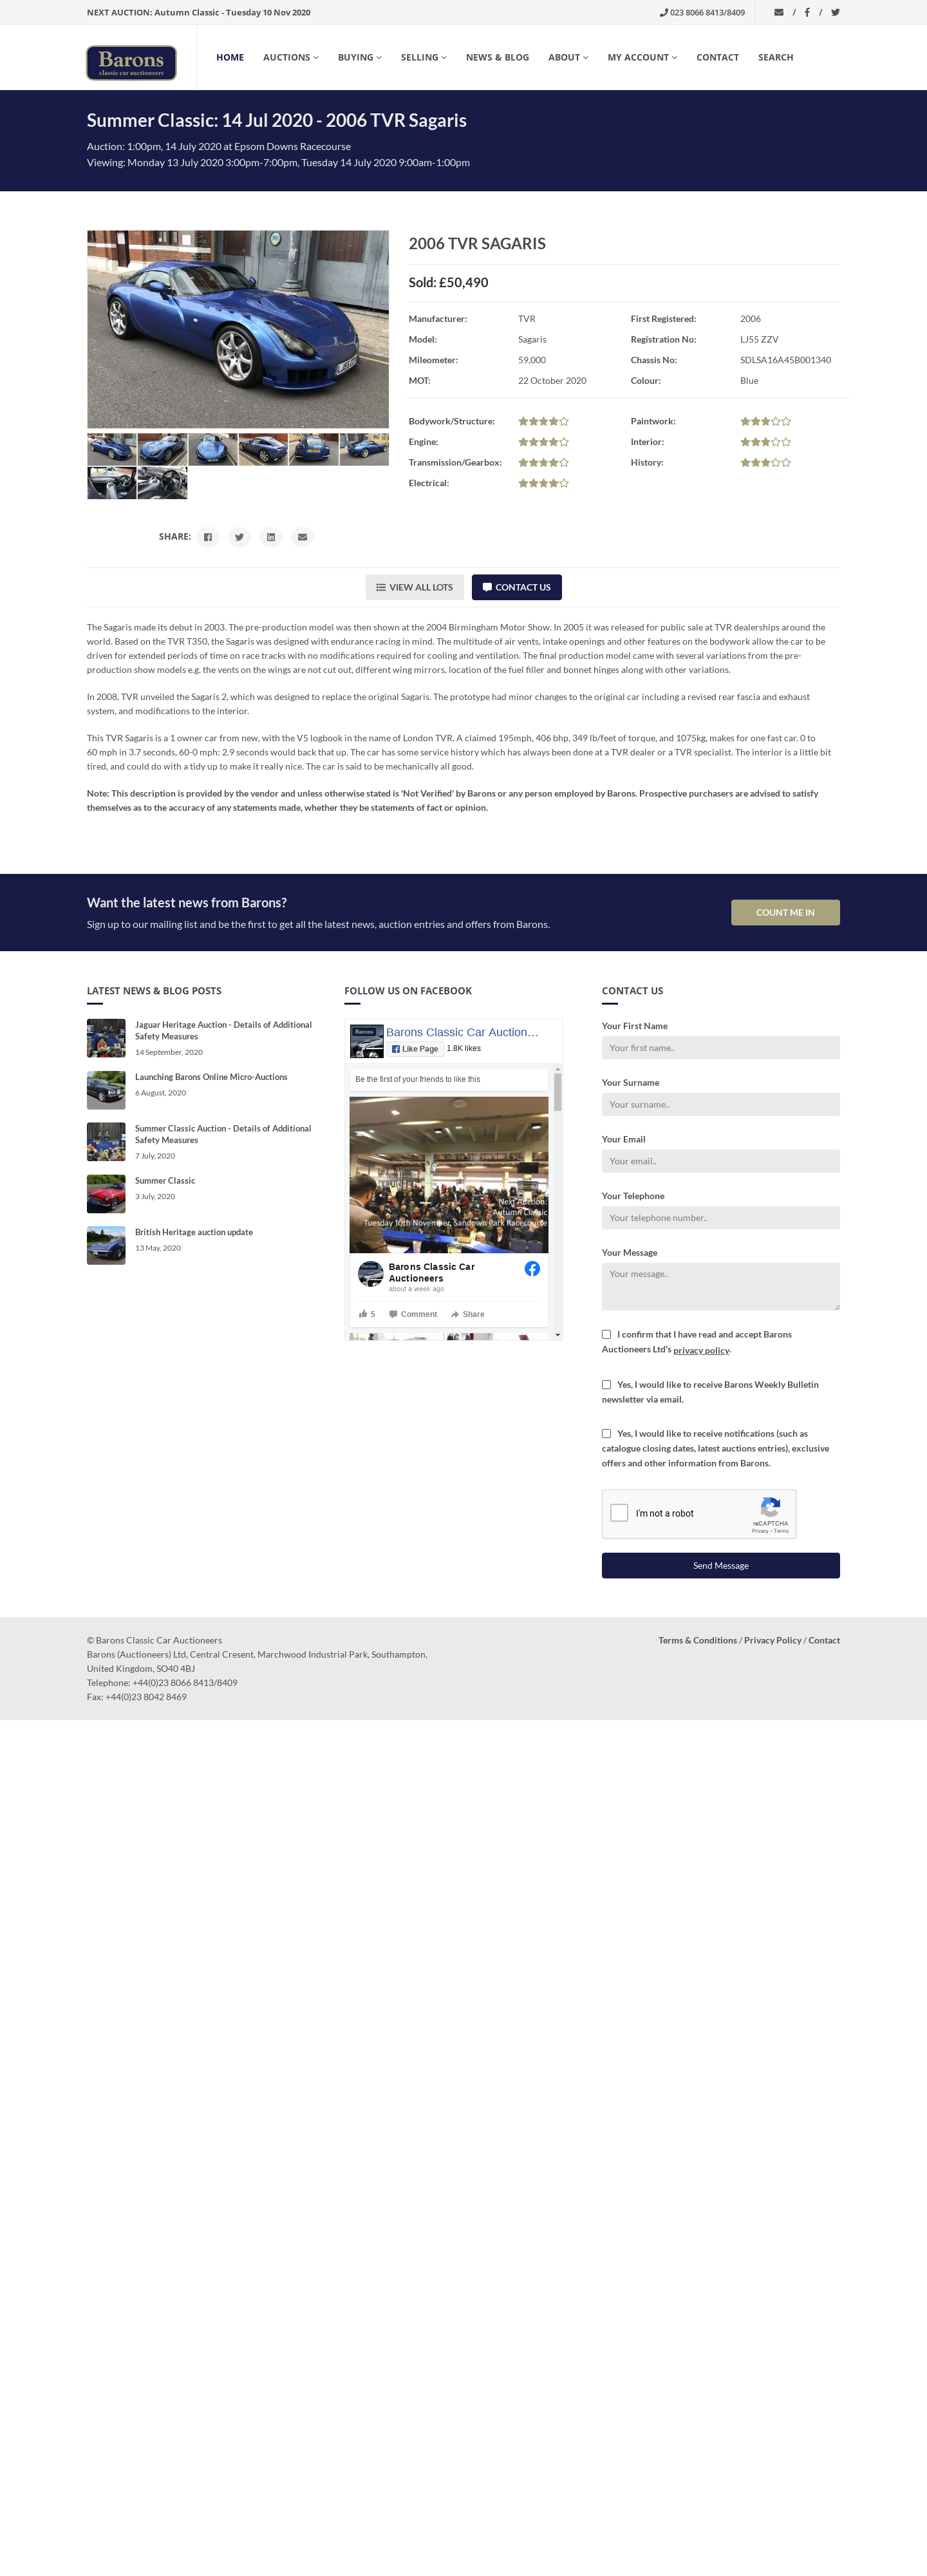Viewport: 927px width, 2576px height.
Task: Check receive notifications checkbox
Action: coord(606,1434)
